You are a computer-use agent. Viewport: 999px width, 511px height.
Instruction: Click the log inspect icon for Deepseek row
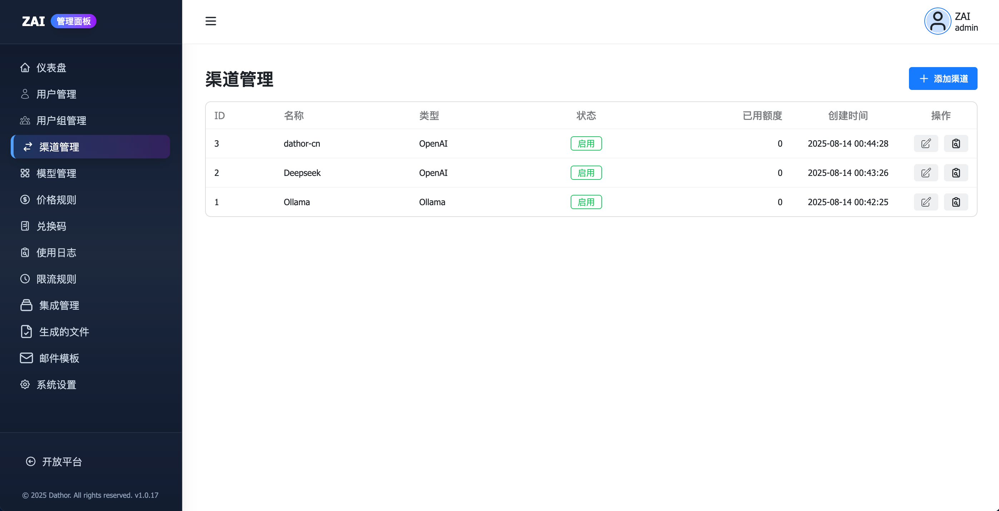pos(955,173)
